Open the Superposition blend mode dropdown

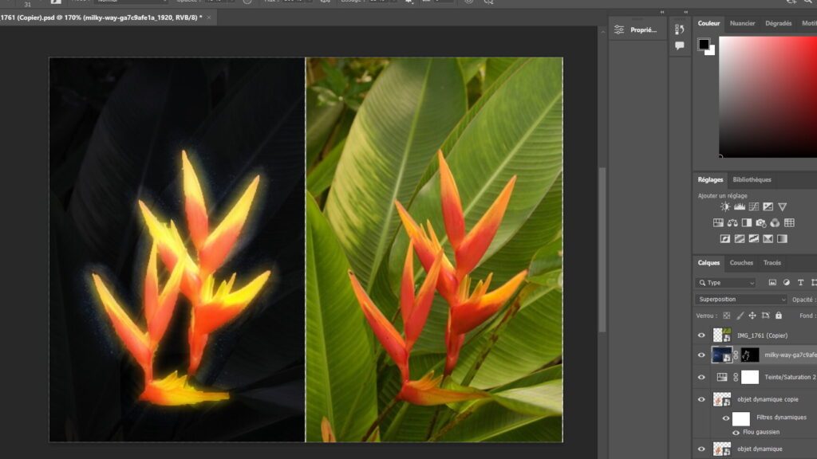[741, 300]
